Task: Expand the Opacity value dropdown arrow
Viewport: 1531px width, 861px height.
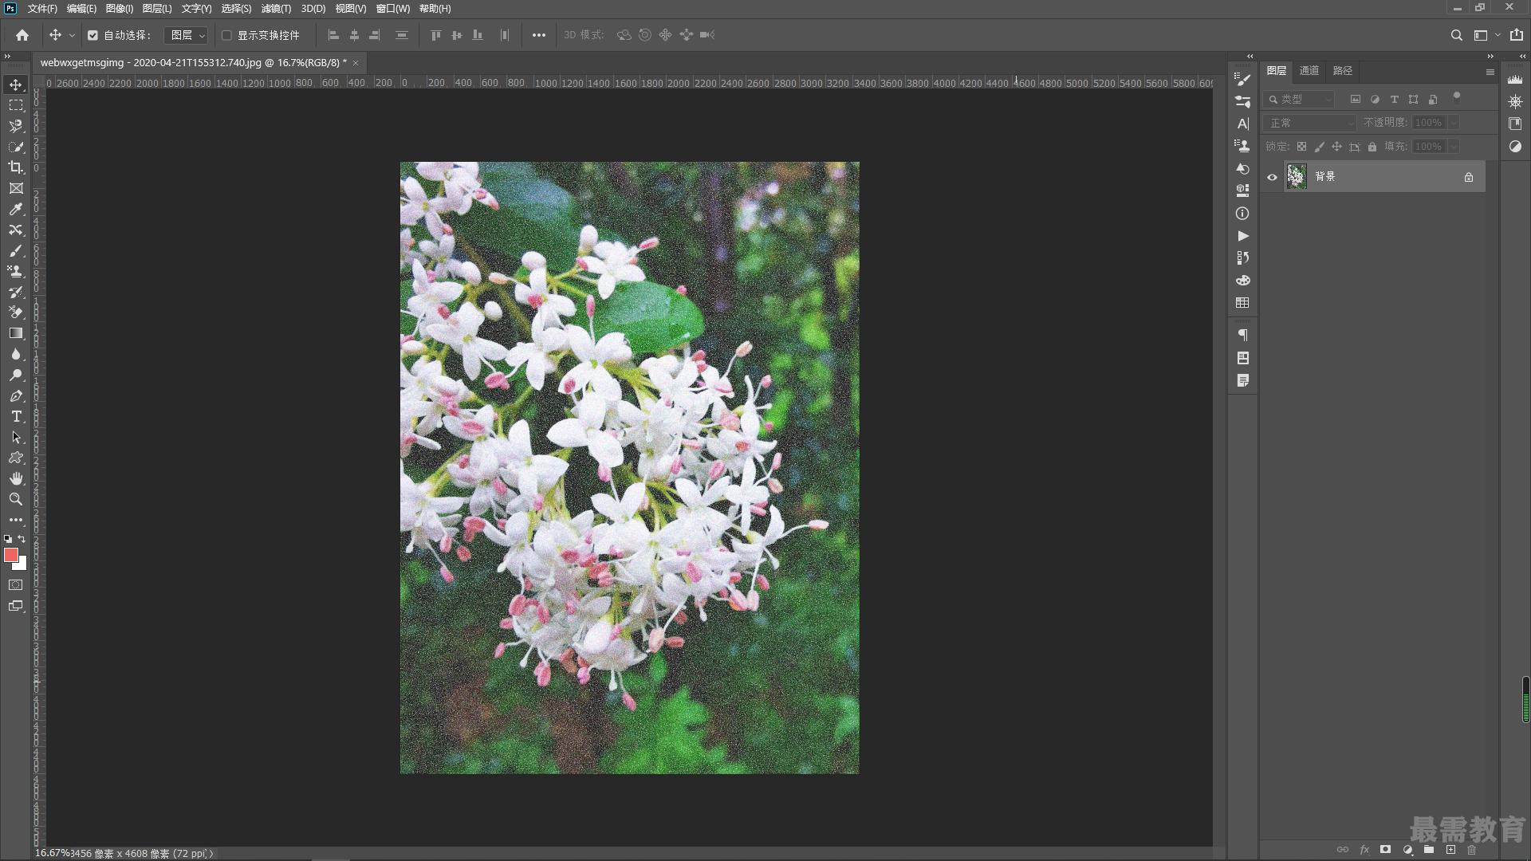Action: pos(1454,123)
